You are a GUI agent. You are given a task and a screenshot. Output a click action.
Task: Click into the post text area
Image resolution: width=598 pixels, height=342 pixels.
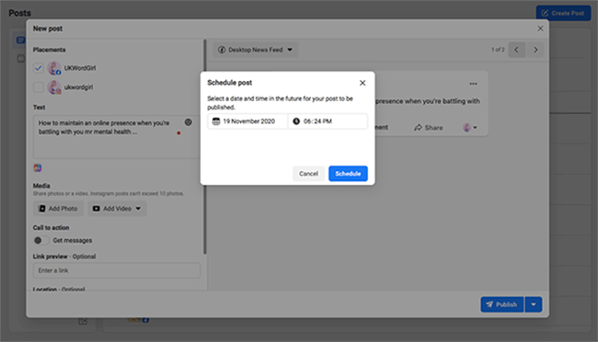coord(116,137)
